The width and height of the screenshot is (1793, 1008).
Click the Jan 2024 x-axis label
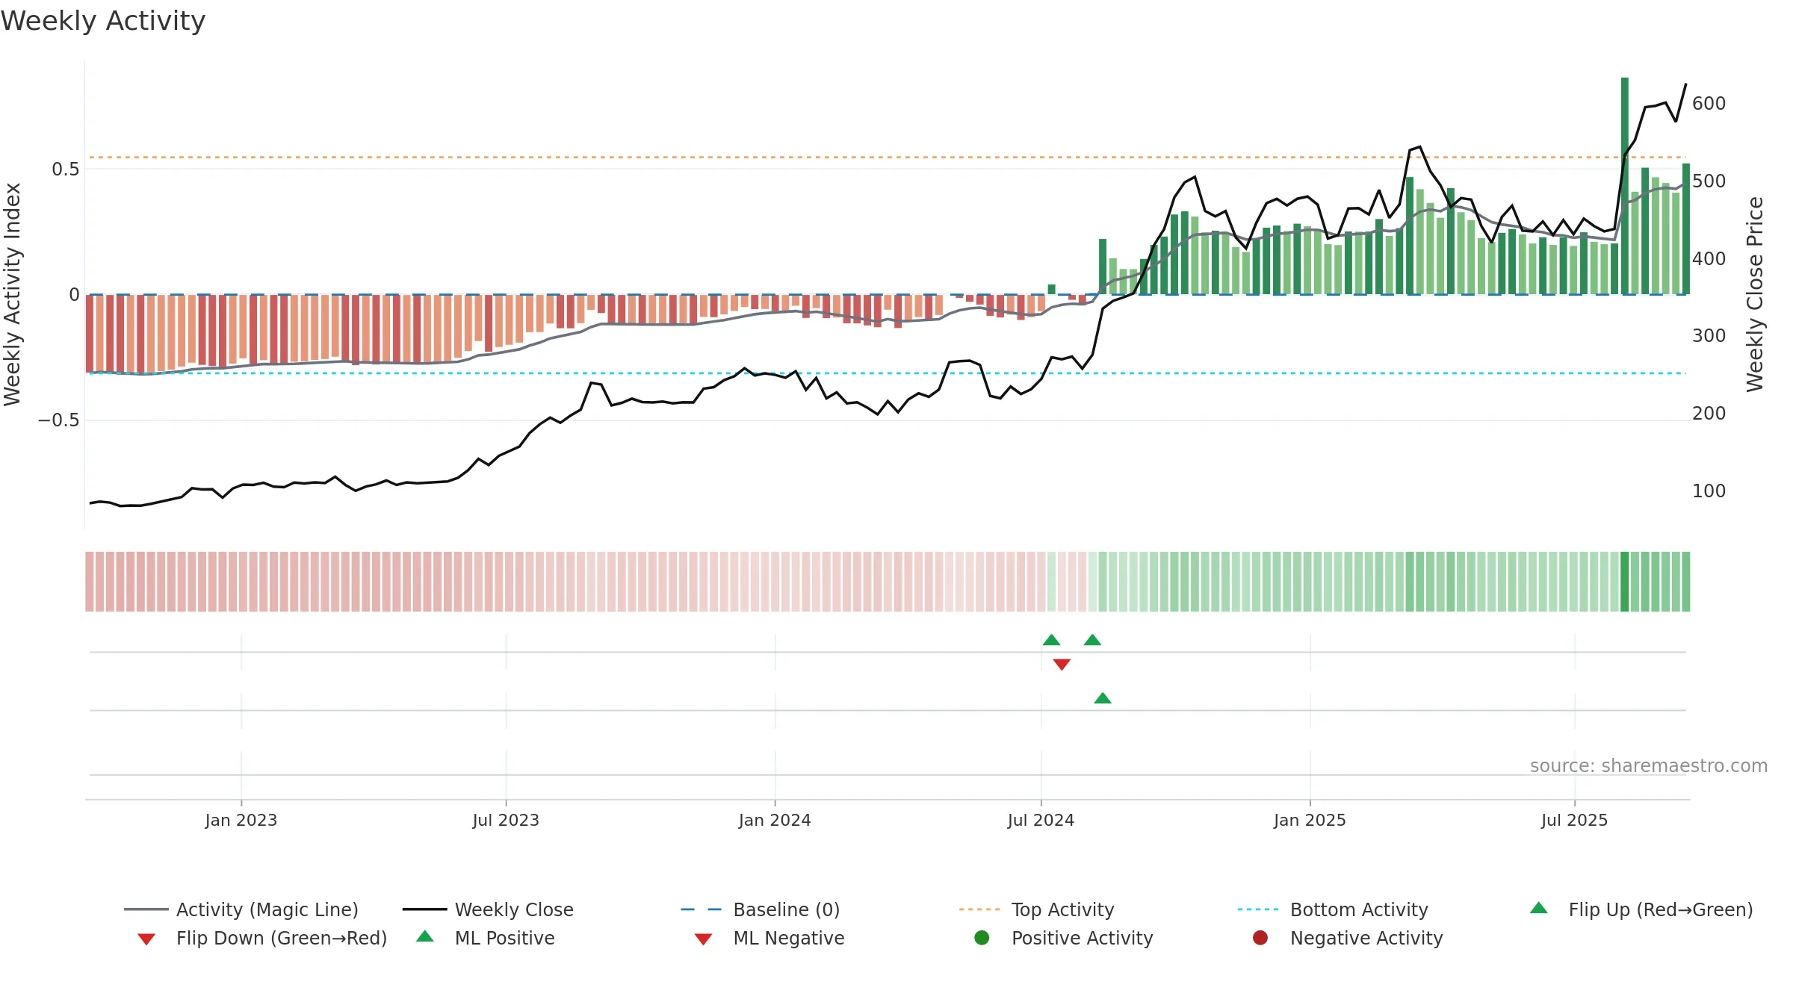(x=775, y=821)
